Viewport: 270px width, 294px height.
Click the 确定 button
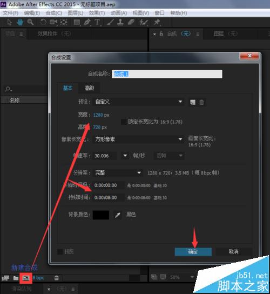pos(193,252)
